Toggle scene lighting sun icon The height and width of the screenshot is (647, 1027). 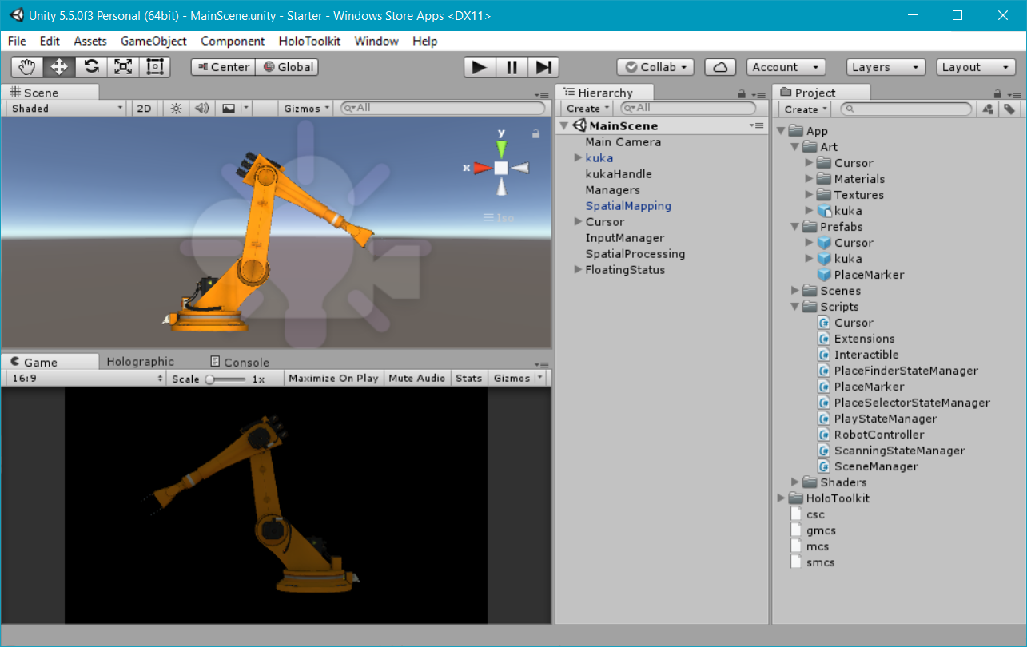tap(176, 108)
